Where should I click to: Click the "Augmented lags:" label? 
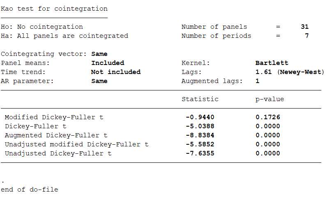[x=212, y=81]
